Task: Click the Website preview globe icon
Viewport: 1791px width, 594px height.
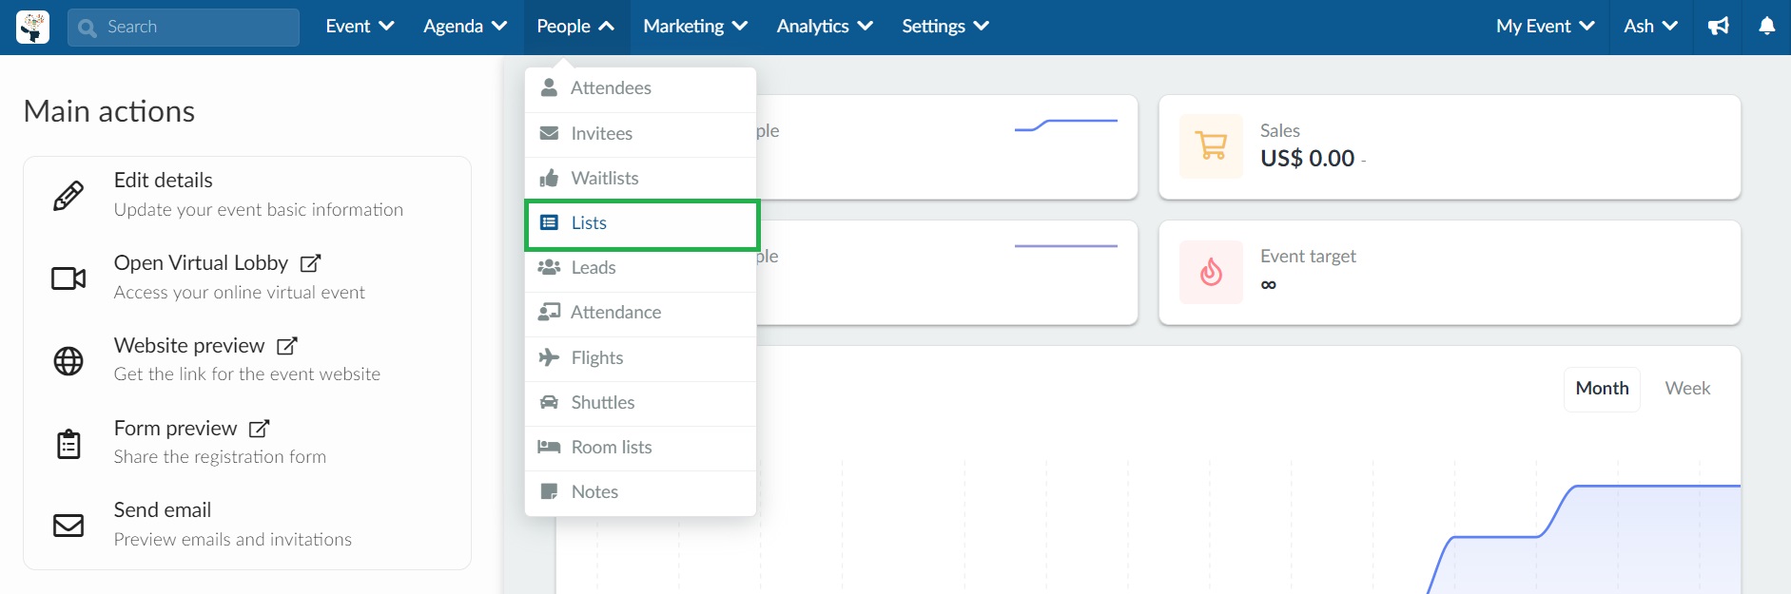Action: click(68, 360)
